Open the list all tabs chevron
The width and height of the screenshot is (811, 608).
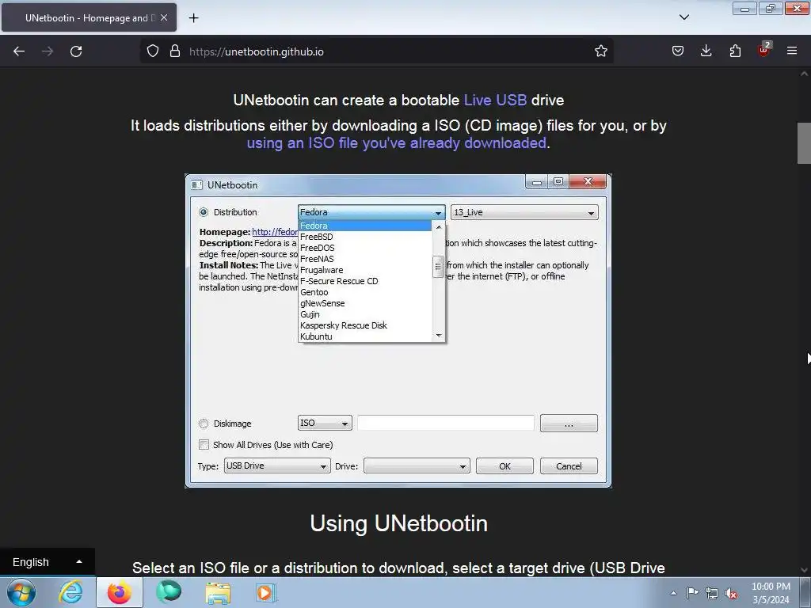point(683,17)
